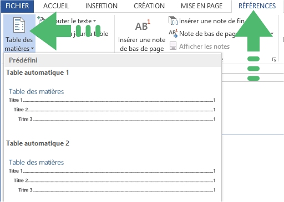This screenshot has height=202, width=284.
Task: Click Insérer une note de fin text
Action: (212, 21)
